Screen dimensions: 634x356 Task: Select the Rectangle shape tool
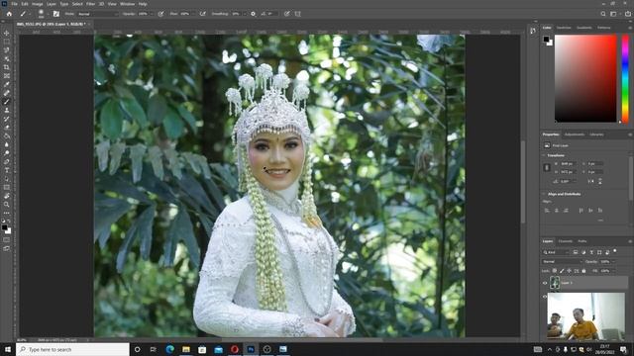click(7, 187)
